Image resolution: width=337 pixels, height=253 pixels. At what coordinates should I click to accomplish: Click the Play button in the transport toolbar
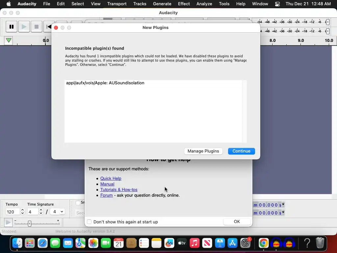24,27
